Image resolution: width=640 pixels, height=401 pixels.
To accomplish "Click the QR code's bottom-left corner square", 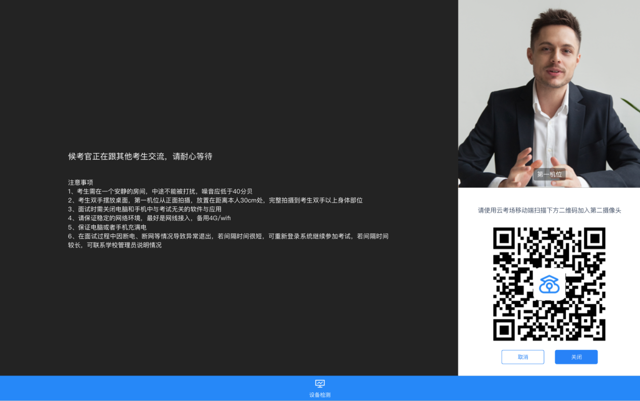I will pyautogui.click(x=504, y=329).
